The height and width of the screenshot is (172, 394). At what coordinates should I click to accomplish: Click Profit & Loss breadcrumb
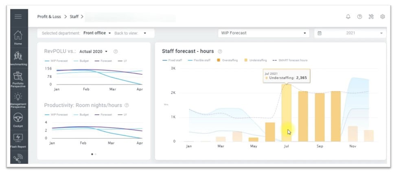pos(49,17)
